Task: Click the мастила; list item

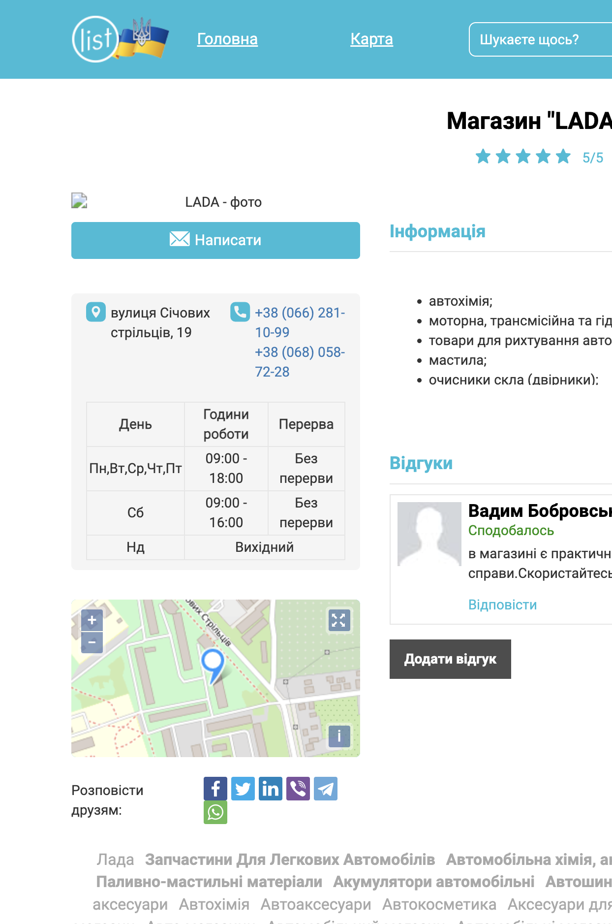Action: [458, 360]
